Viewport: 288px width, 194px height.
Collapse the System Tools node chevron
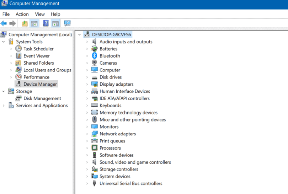click(4, 42)
